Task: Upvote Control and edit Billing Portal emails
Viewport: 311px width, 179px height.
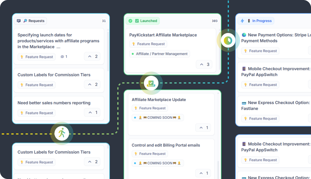Action: tap(203, 173)
